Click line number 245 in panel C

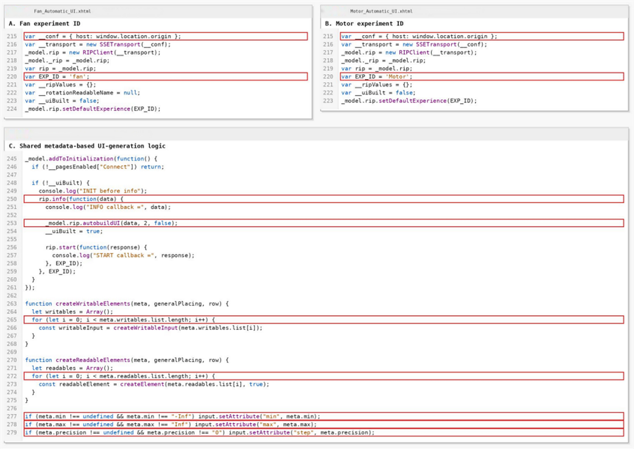12,159
